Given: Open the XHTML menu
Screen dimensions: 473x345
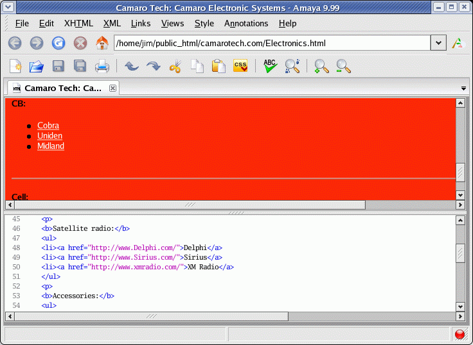Looking at the screenshot, I should coord(78,23).
